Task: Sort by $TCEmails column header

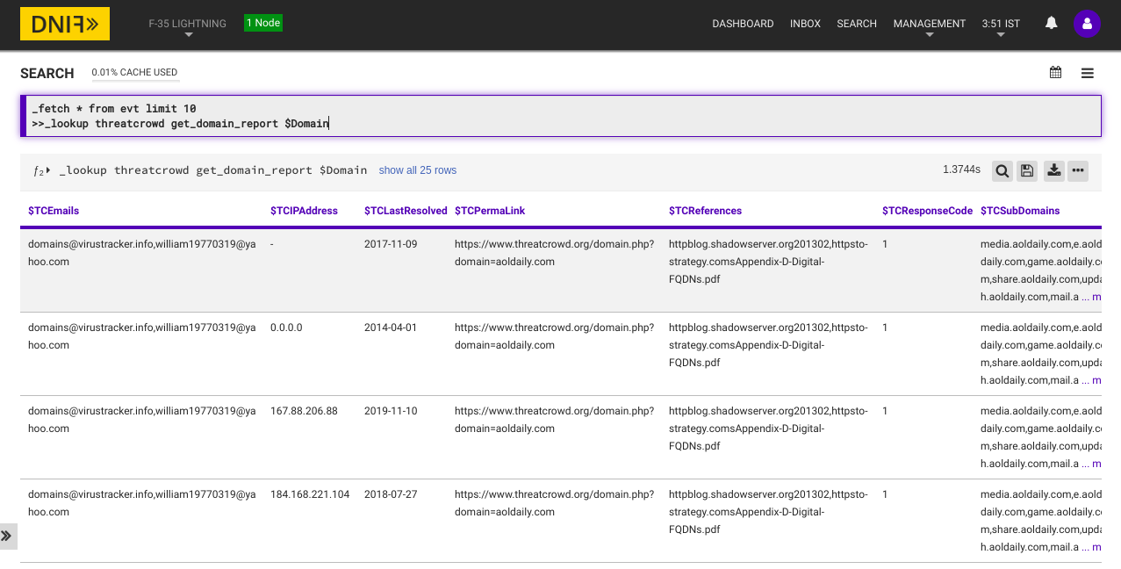Action: point(54,211)
